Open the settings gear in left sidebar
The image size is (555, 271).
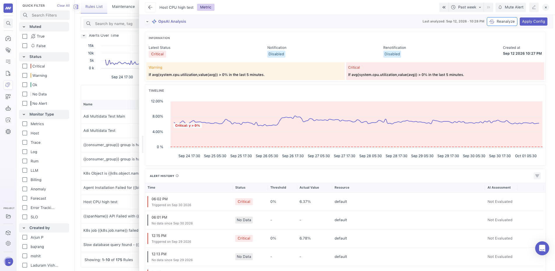8,243
